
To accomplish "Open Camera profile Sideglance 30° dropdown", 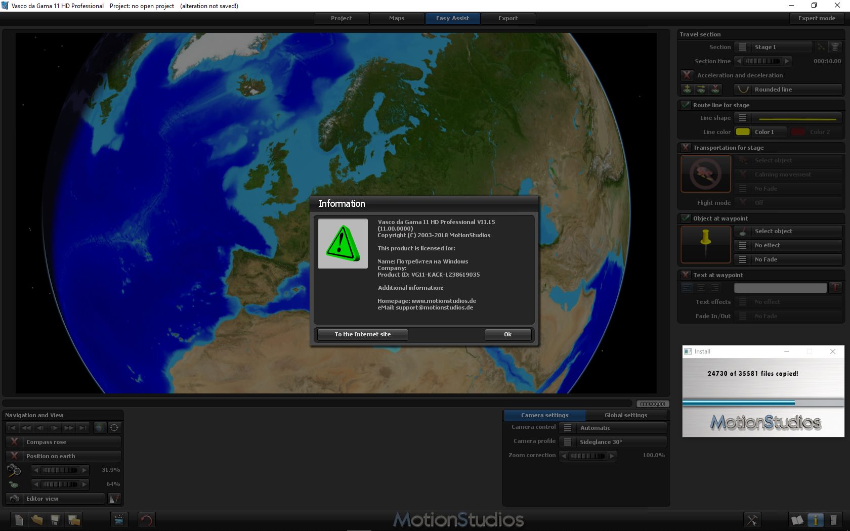I will tap(613, 442).
